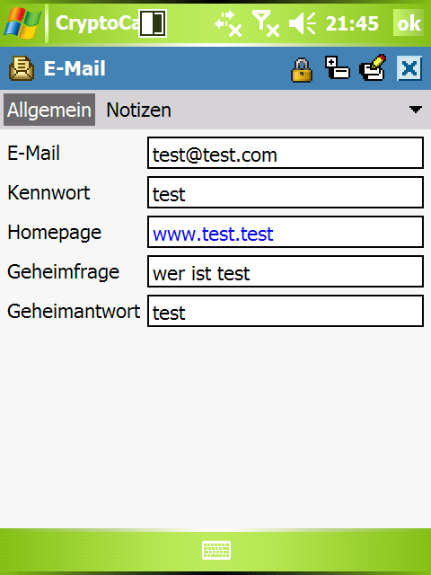431x575 pixels.
Task: Open the www.test.test homepage link
Action: pyautogui.click(x=213, y=234)
